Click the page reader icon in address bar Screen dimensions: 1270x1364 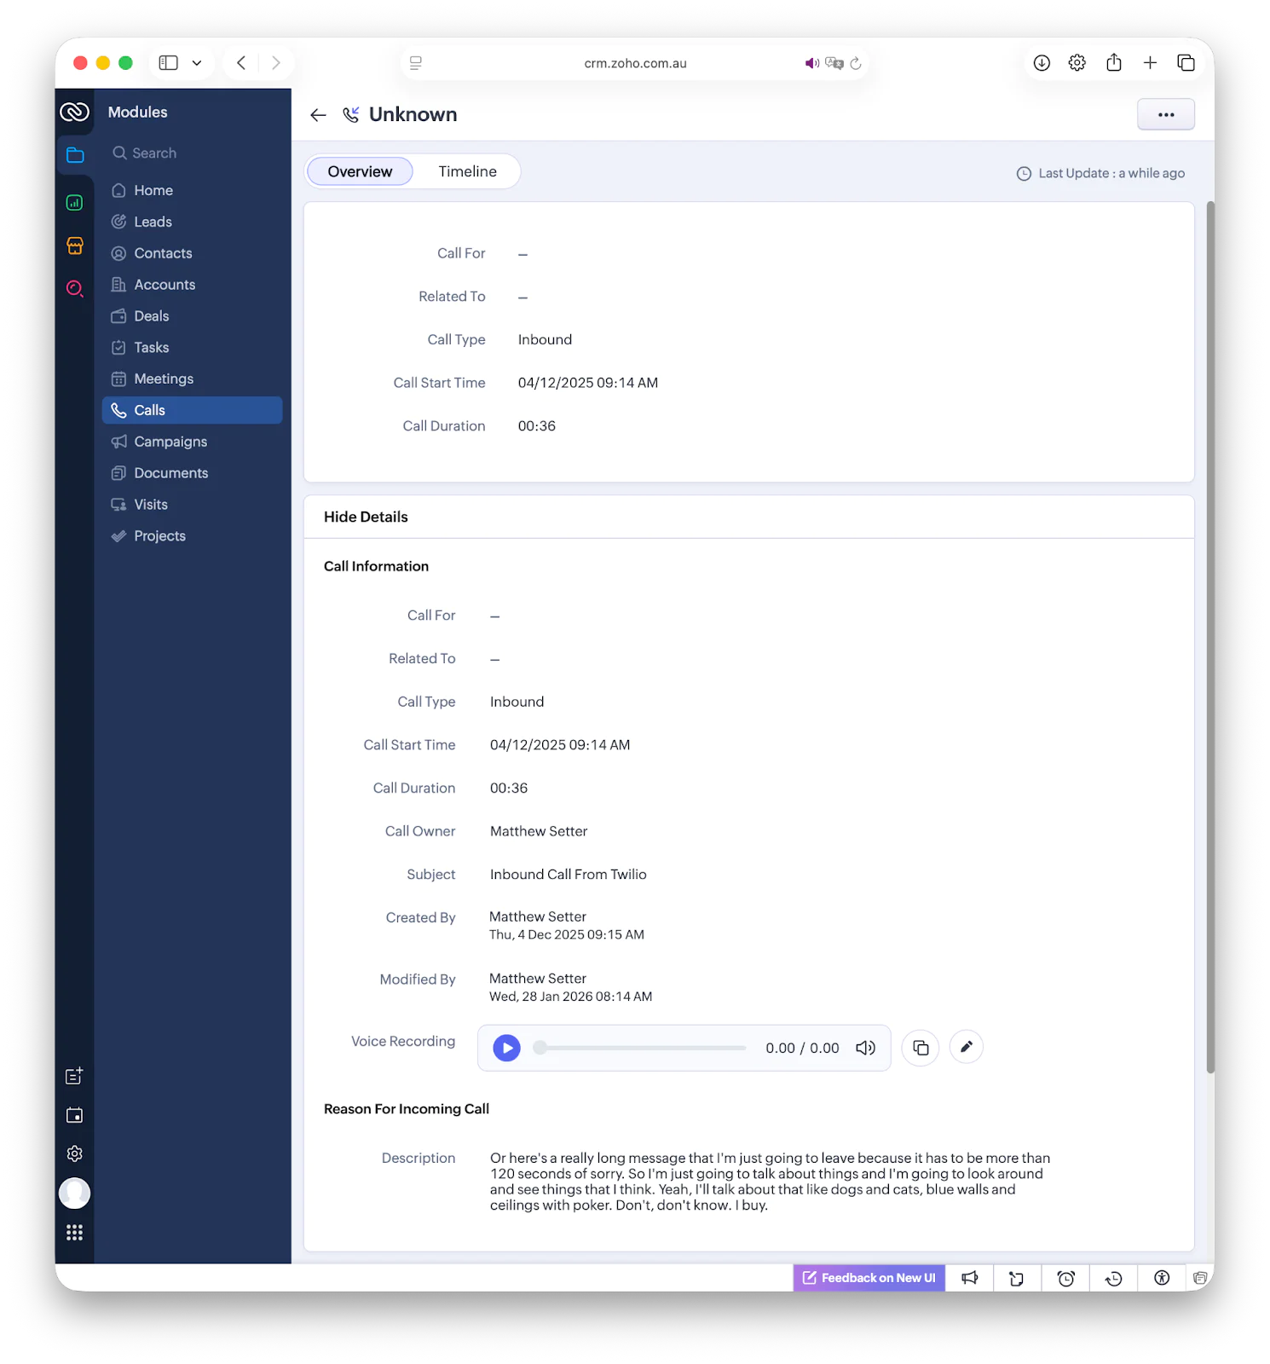pos(416,63)
